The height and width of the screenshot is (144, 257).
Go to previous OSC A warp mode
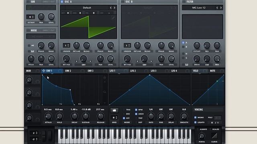[77, 61]
